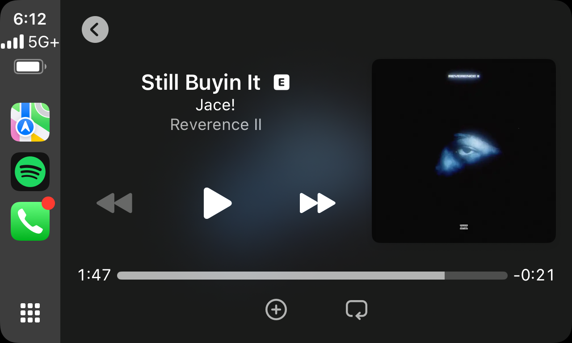572x343 pixels.
Task: Tap the remaining time -0:21 label
Action: (534, 275)
